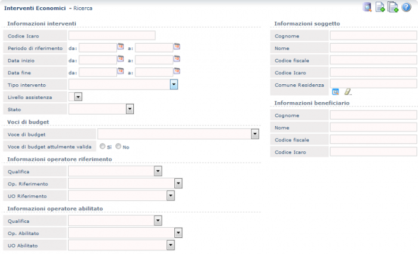Expand the Voce di budget dropdown
The image size is (418, 254).
tap(255, 134)
